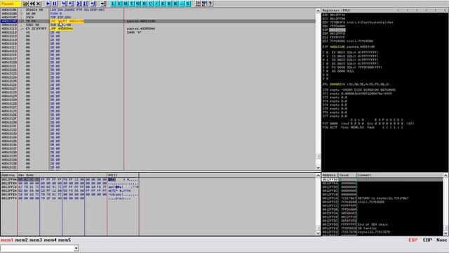Click the disassembly pane scroll down arrow
Viewport: 449px width, 253px height.
click(318, 167)
